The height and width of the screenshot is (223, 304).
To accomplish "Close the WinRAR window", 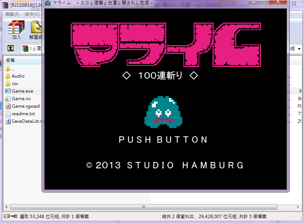I will 294,3.
